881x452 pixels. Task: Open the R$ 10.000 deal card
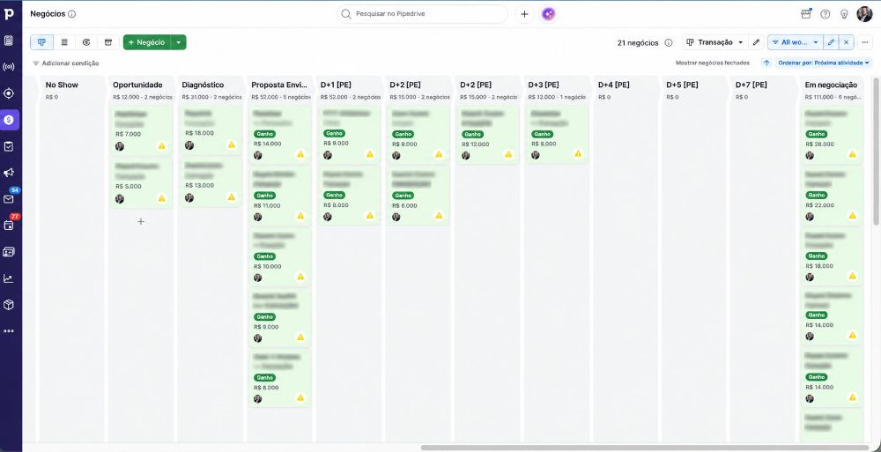(280, 256)
